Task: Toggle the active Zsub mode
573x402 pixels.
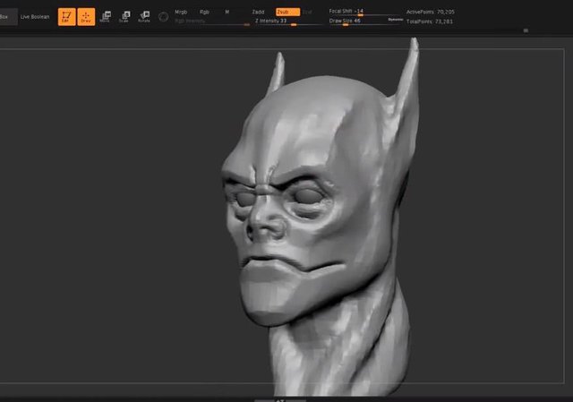Action: click(287, 12)
